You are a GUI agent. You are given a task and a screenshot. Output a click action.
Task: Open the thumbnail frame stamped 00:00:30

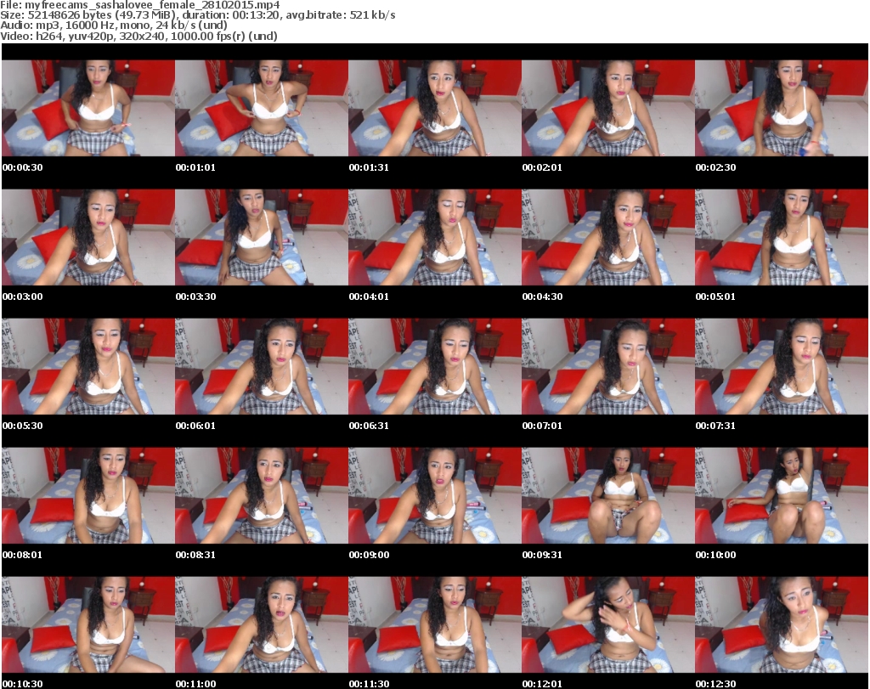point(88,108)
